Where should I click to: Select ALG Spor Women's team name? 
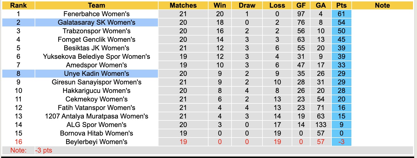click(97, 125)
